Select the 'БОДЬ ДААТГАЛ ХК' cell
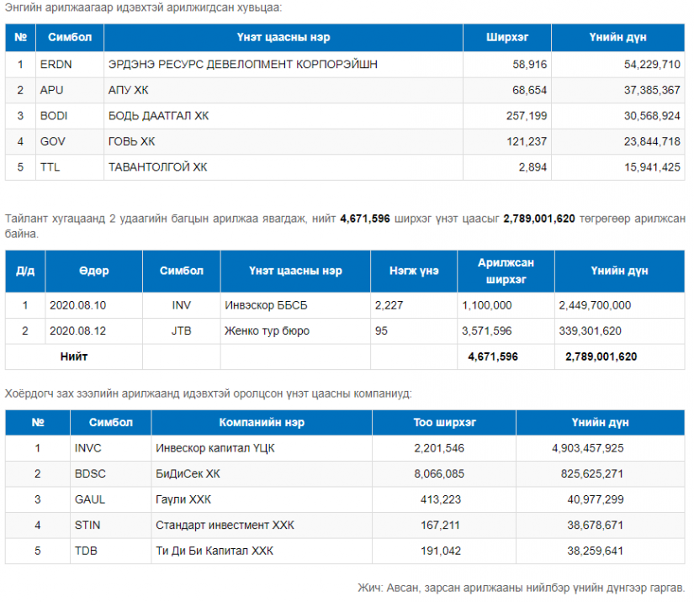Image resolution: width=694 pixels, height=602 pixels. pos(283,116)
